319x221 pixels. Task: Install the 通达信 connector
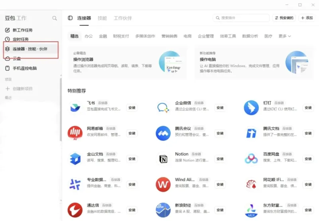pos(132,210)
